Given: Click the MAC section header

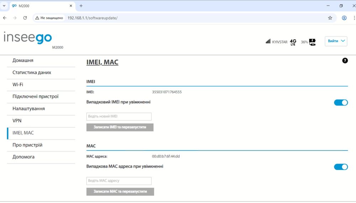Looking at the screenshot, I should [x=91, y=146].
